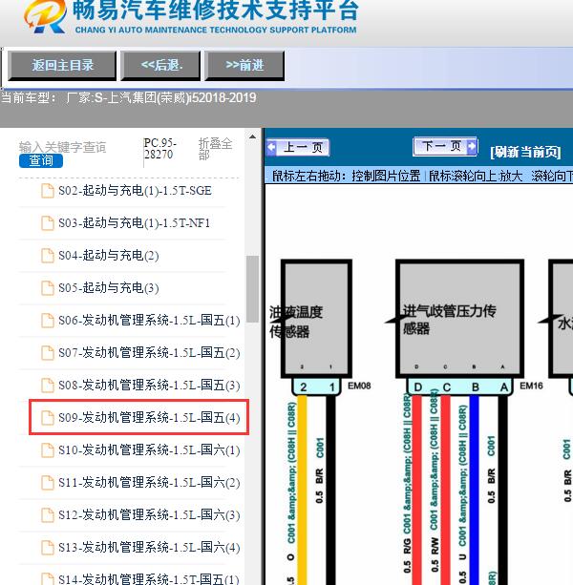The height and width of the screenshot is (585, 573).
Task: Click the 查询 search button
Action: 41,160
